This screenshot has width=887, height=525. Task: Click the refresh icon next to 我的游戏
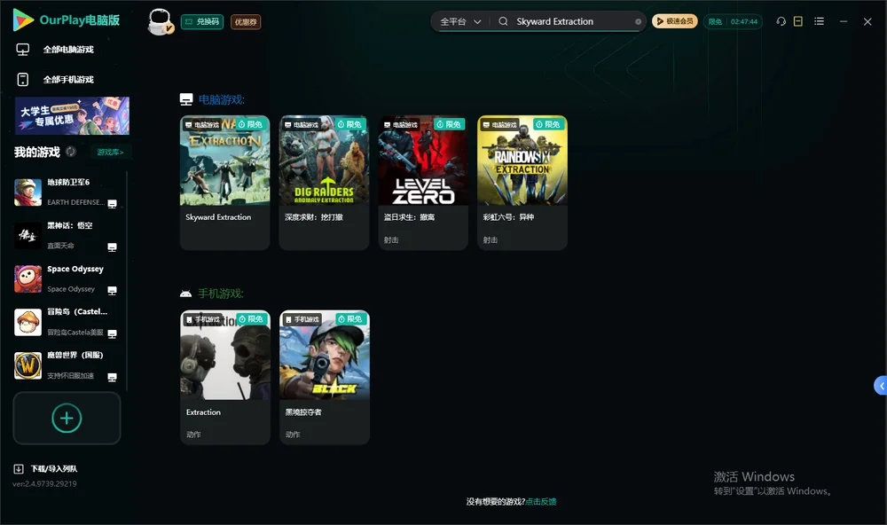pyautogui.click(x=71, y=152)
